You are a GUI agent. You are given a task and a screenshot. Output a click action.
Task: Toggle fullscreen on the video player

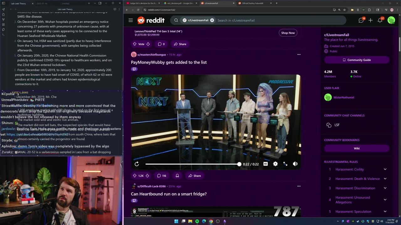(285, 164)
